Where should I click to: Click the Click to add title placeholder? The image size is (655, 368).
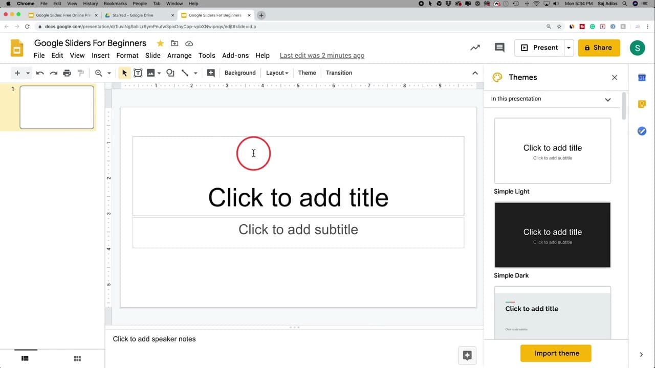click(298, 176)
